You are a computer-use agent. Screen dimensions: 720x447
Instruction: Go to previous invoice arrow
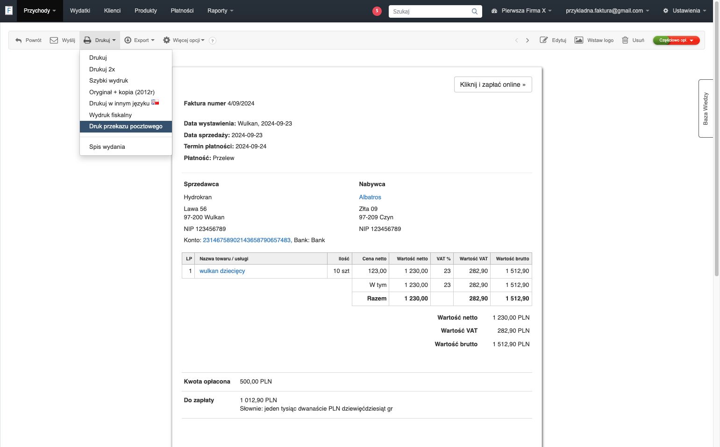tap(516, 41)
